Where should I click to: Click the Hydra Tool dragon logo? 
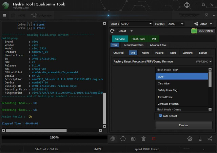coord(6,5)
